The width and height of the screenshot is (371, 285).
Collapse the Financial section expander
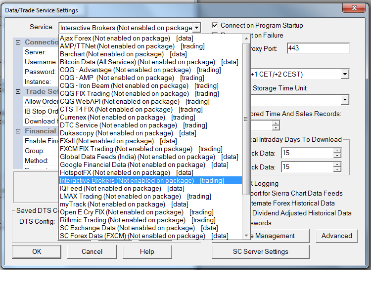[x=18, y=131]
